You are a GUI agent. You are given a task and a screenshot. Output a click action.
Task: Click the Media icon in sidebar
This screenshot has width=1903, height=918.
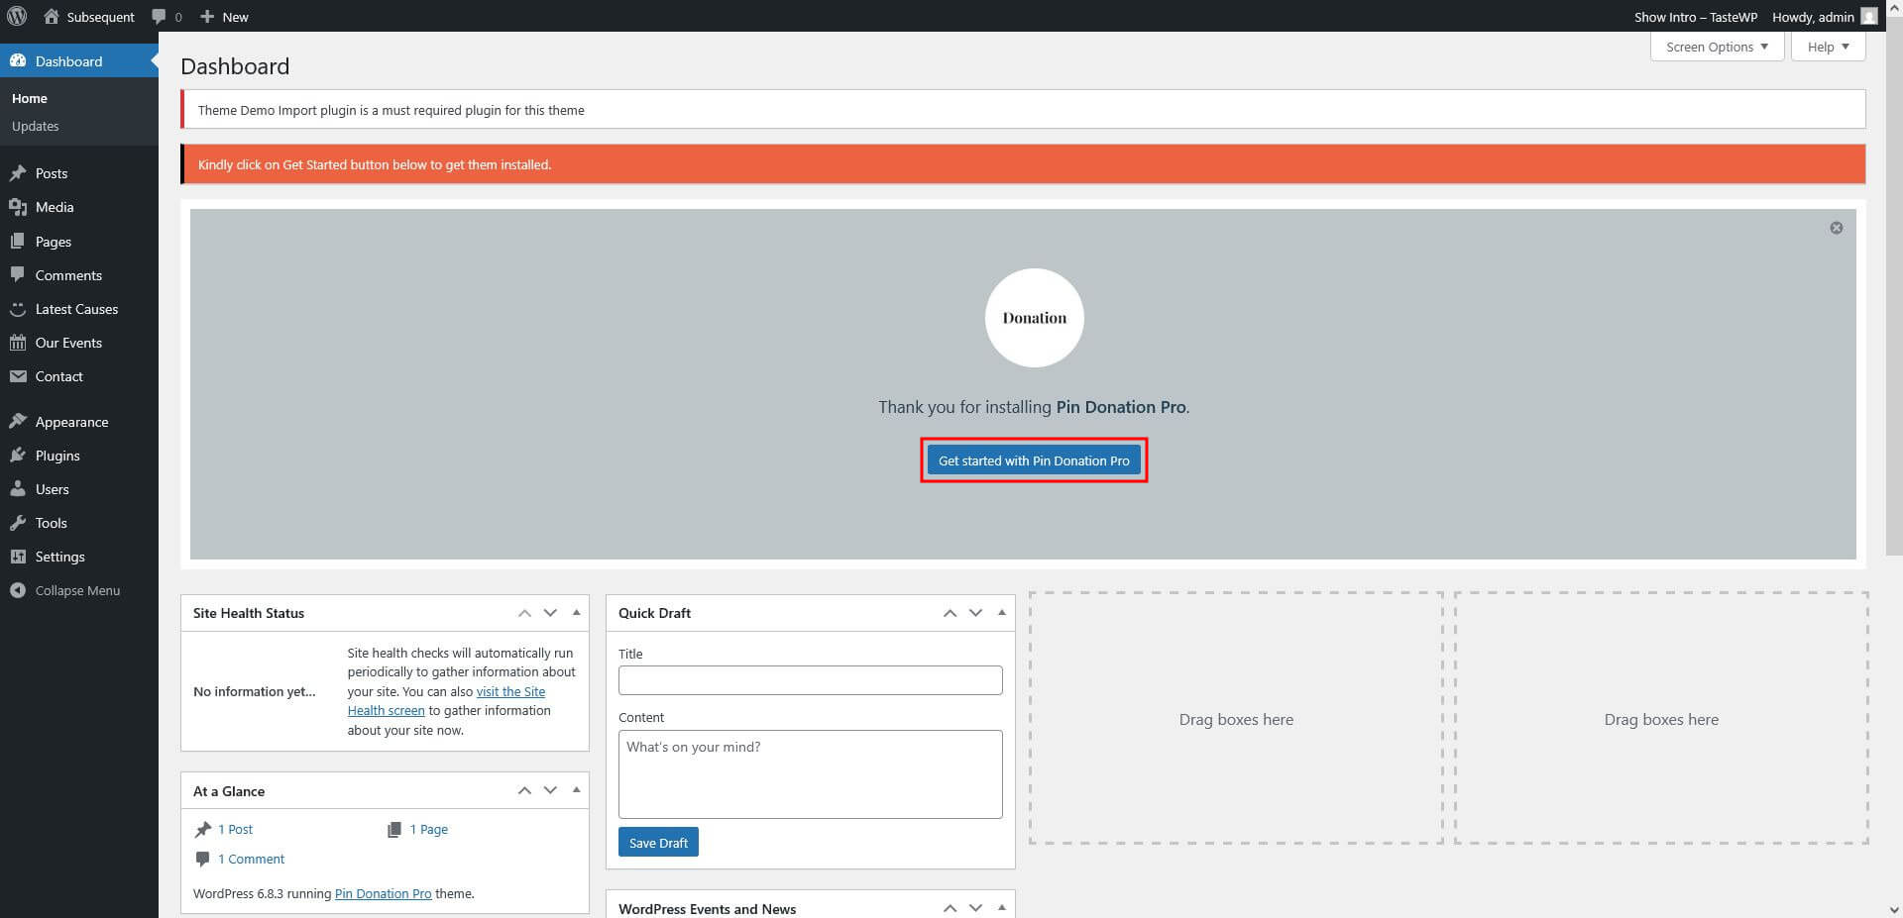point(18,207)
